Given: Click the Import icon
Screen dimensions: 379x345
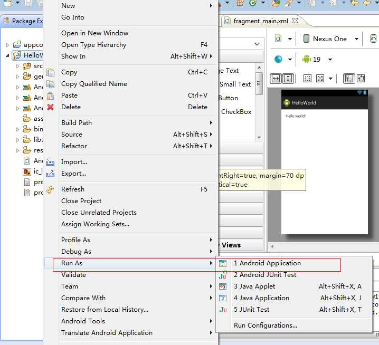Looking at the screenshot, I should pyautogui.click(x=50, y=162).
